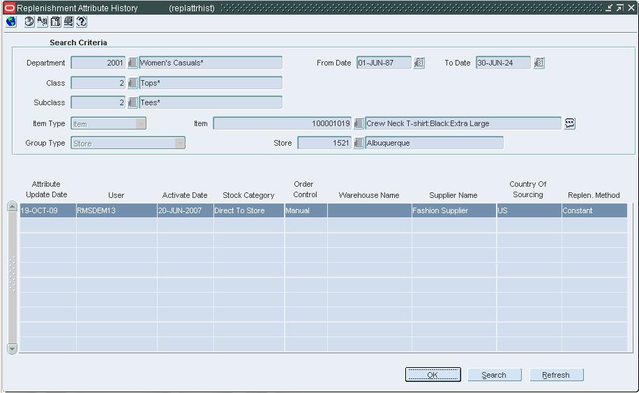Select the Manual order control cell
The height and width of the screenshot is (393, 639).
pyautogui.click(x=306, y=210)
